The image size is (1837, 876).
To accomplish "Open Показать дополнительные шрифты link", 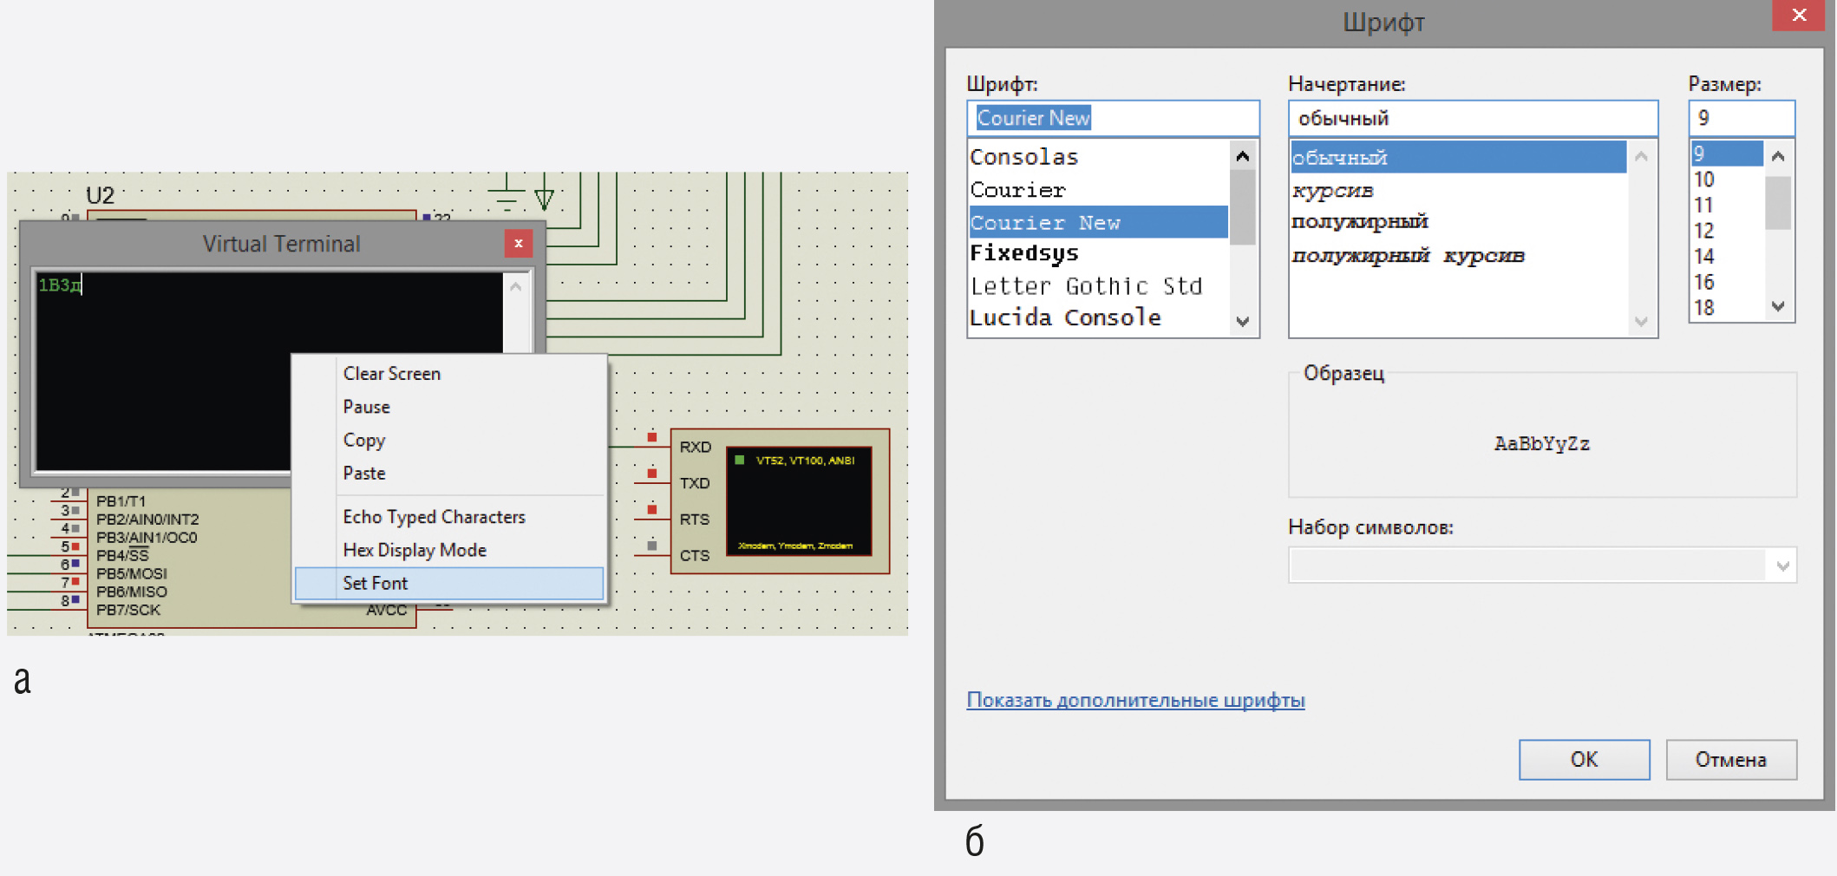I will pyautogui.click(x=1135, y=700).
